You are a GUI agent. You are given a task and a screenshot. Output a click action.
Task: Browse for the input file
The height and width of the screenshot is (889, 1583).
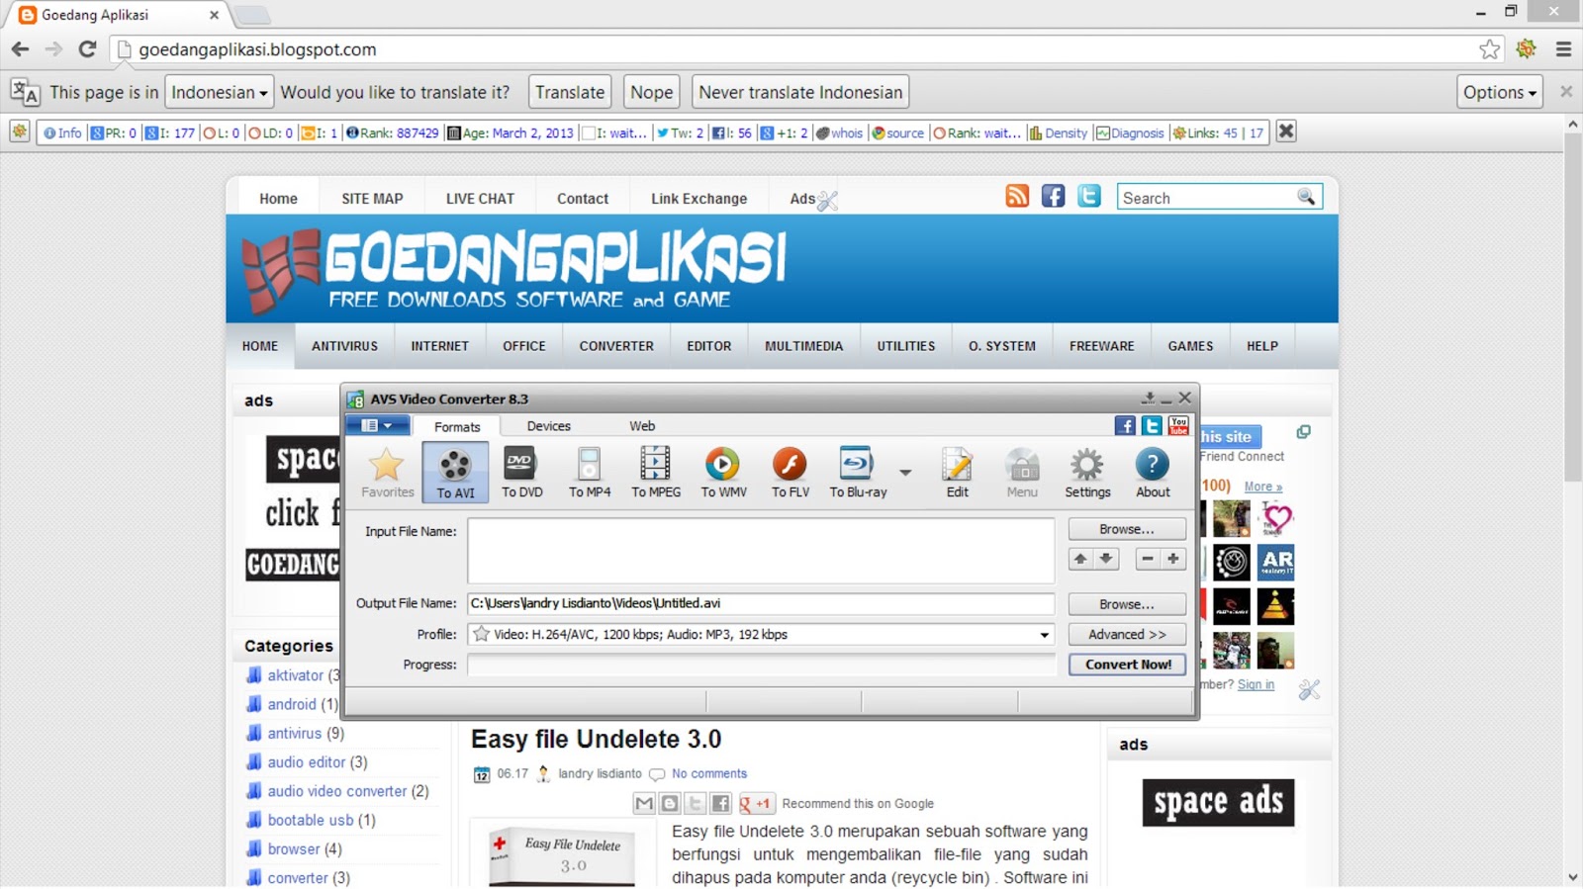coord(1127,529)
